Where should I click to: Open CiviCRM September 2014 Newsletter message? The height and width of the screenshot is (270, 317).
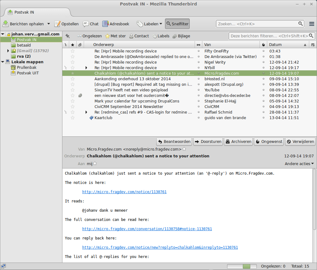189,107
